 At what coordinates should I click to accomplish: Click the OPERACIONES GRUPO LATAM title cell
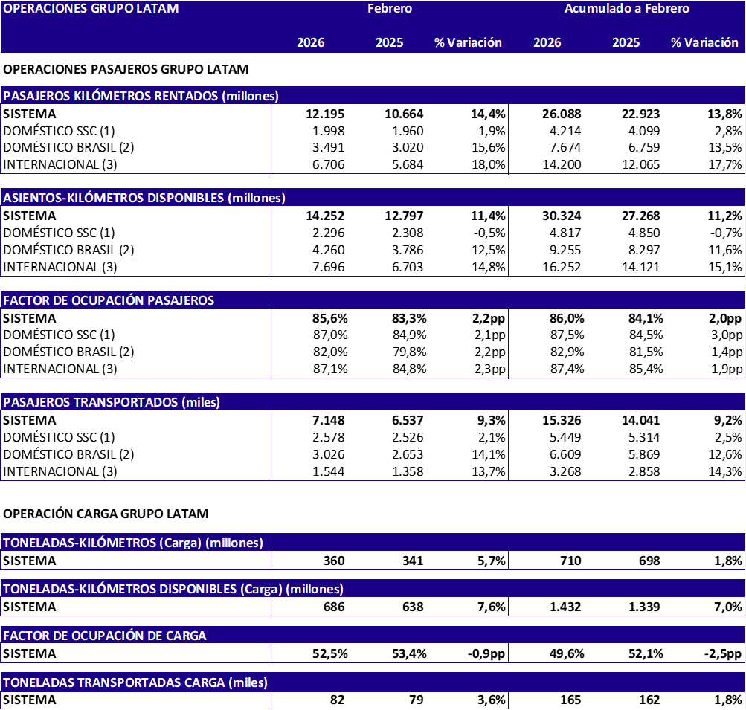coord(91,9)
